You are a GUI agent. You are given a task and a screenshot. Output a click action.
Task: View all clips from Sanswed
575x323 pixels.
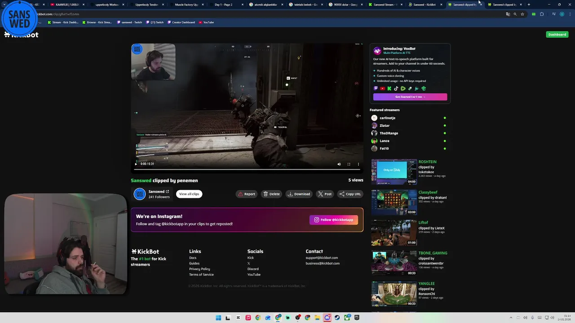click(x=189, y=194)
